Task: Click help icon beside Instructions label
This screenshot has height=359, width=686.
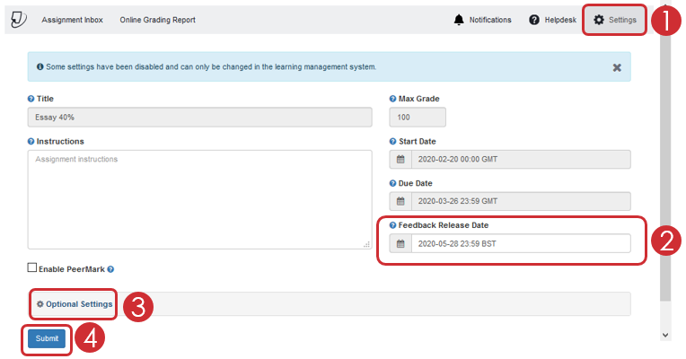Action: [x=31, y=142]
